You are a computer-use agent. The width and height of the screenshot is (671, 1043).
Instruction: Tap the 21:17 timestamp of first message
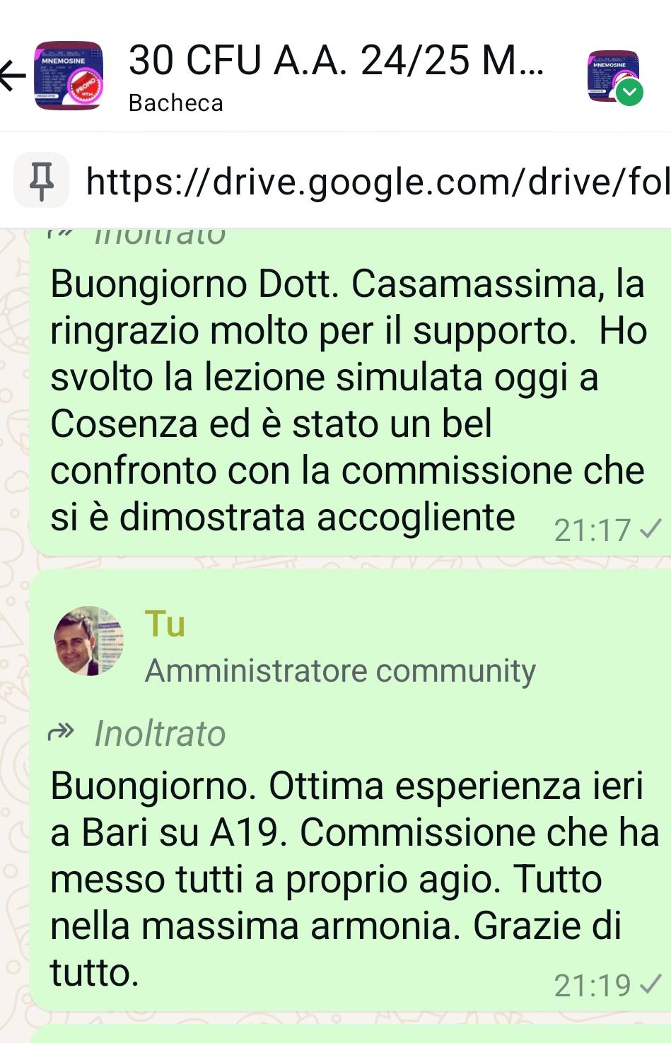[x=593, y=530]
